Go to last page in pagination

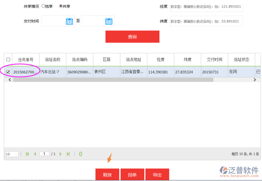[x=68, y=154]
